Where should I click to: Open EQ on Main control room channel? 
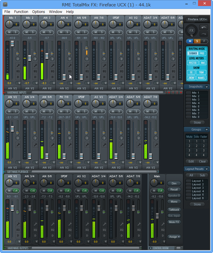click(x=163, y=230)
